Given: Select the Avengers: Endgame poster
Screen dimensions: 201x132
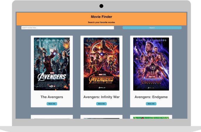Looking at the screenshot, I should click(151, 64).
